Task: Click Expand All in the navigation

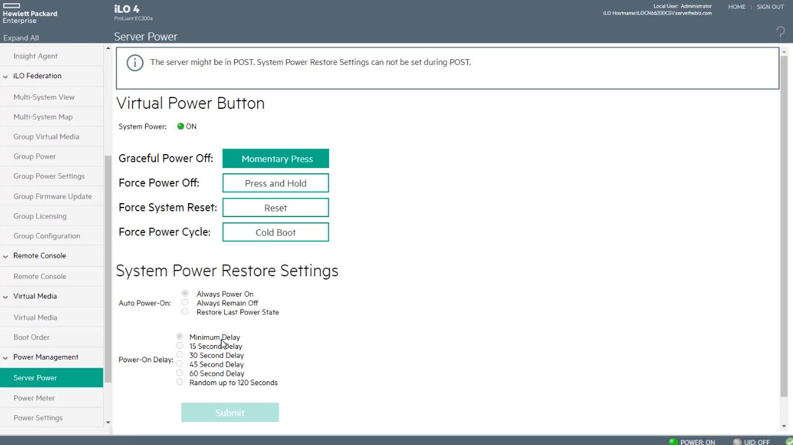Action: (x=21, y=38)
